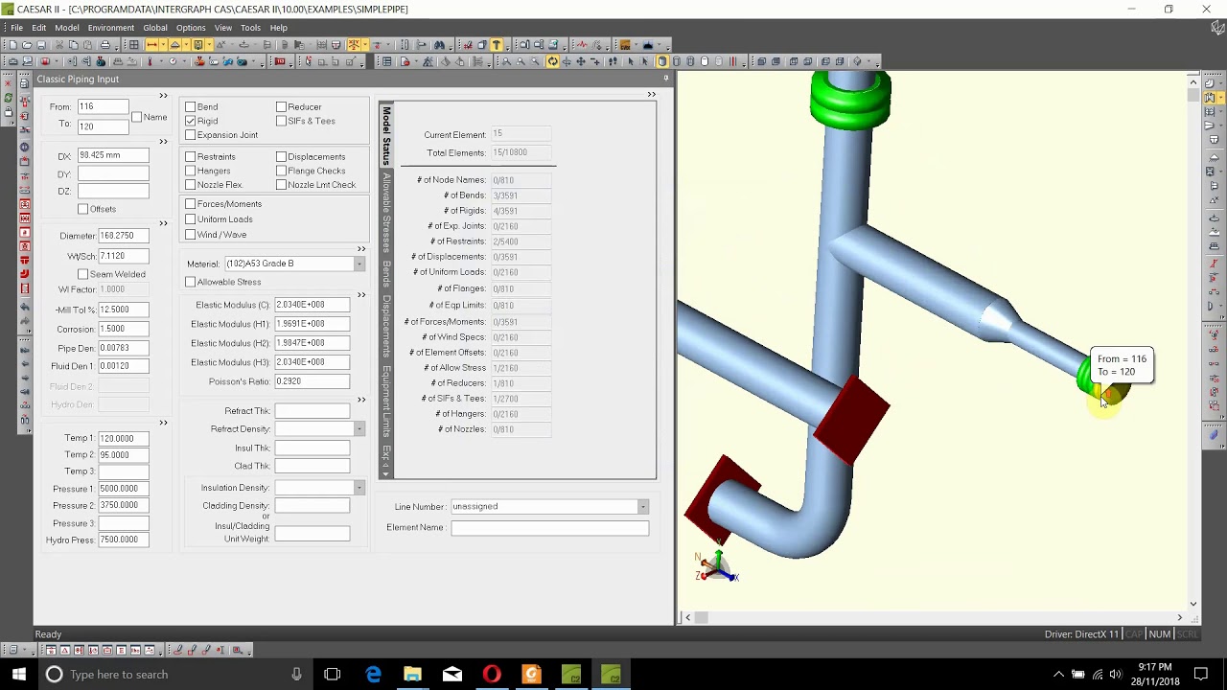Open the Material dropdown list
The image size is (1227, 690).
359,264
